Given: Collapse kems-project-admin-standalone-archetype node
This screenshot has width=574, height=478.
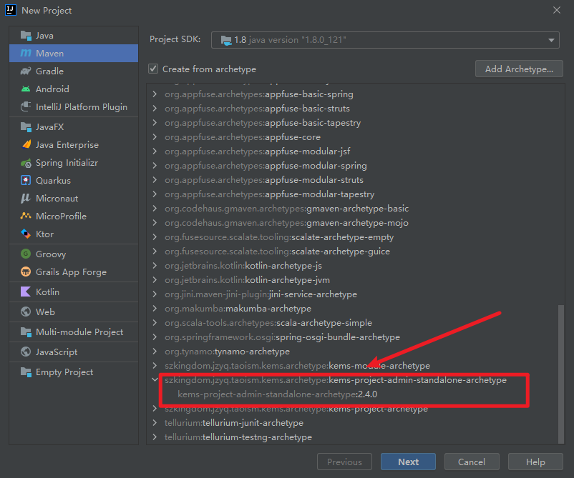Looking at the screenshot, I should click(x=155, y=380).
